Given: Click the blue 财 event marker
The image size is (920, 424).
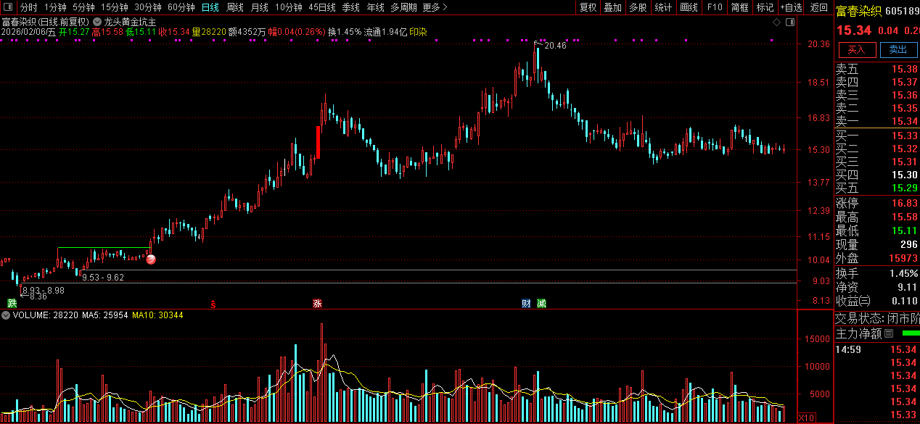Looking at the screenshot, I should click(x=526, y=302).
